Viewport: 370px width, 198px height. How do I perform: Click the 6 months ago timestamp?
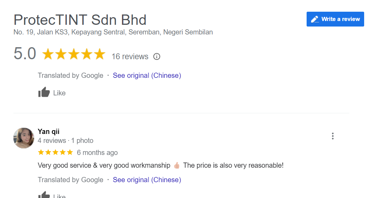(97, 153)
